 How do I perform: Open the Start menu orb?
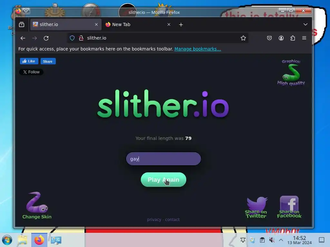7,240
